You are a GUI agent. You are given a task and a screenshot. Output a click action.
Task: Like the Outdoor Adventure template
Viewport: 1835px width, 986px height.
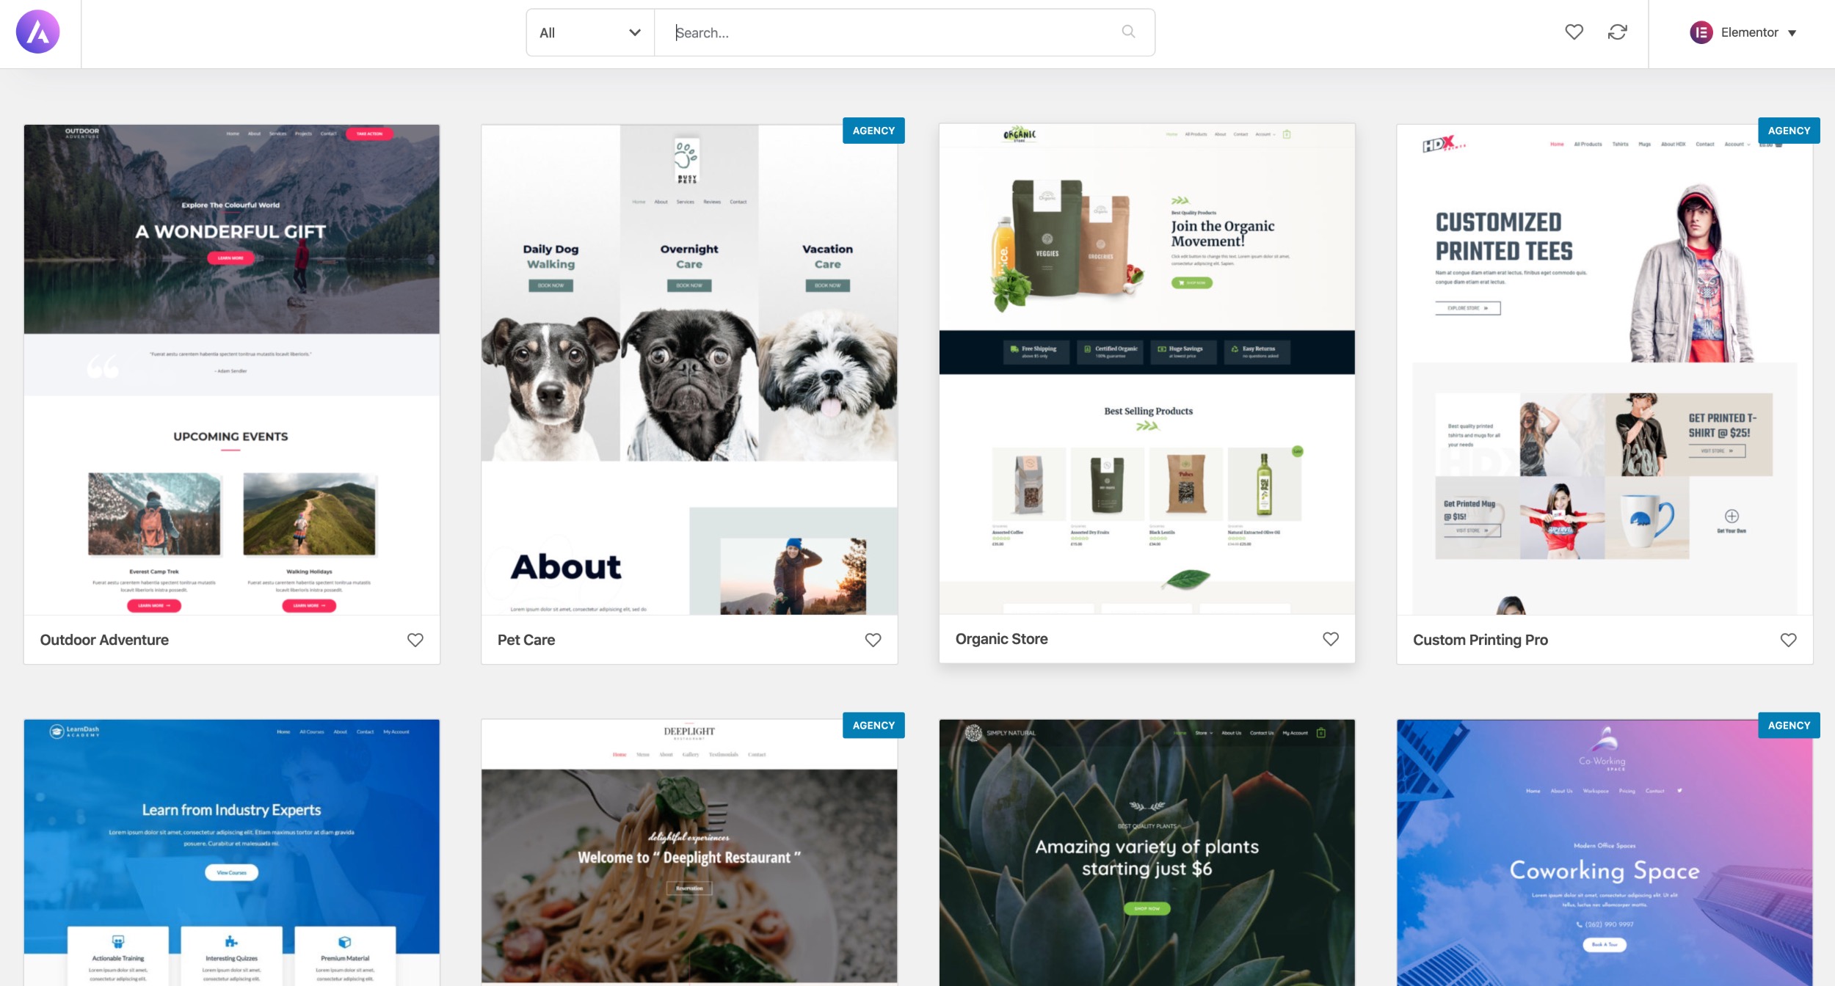tap(415, 640)
